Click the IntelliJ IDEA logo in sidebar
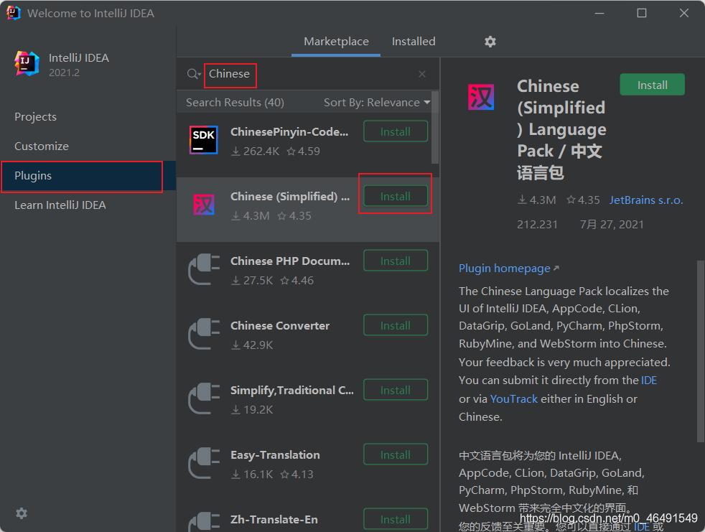 click(x=27, y=63)
